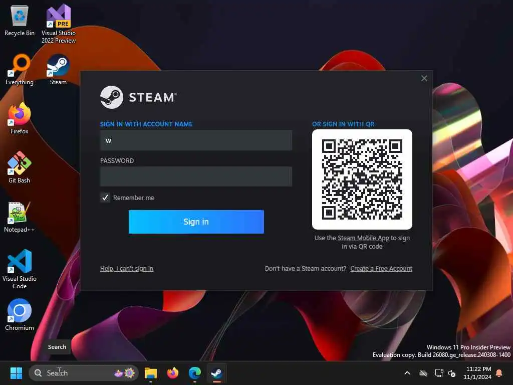Close the Steam sign-in dialog
The height and width of the screenshot is (385, 513).
pos(424,78)
